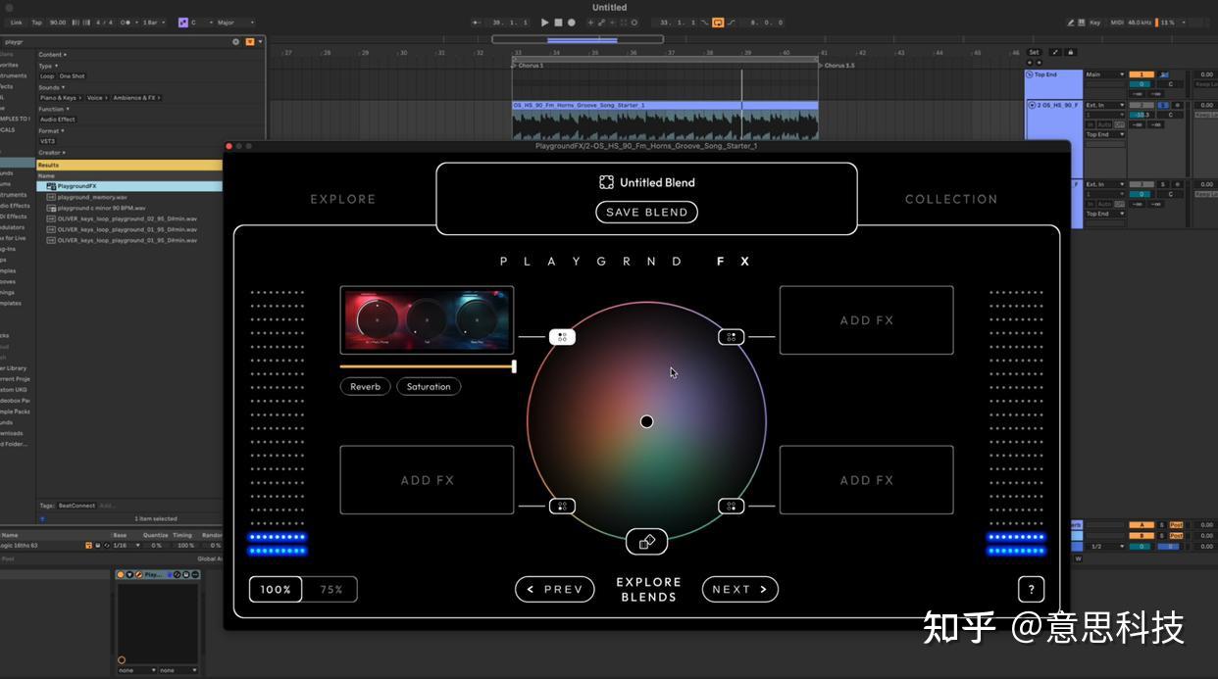
Task: Open the EXPLORE tab in PlaygroundFX
Action: [x=342, y=199]
